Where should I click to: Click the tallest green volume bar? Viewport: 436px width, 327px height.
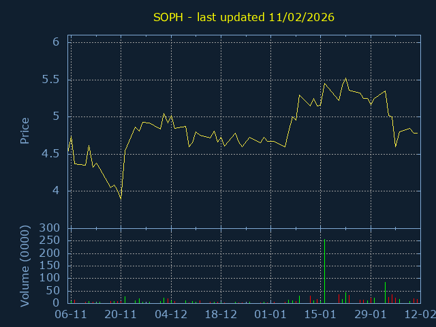324,271
